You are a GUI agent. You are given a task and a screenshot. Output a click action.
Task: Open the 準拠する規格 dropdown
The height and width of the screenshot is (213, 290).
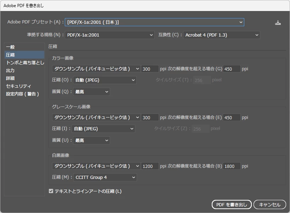[110, 35]
